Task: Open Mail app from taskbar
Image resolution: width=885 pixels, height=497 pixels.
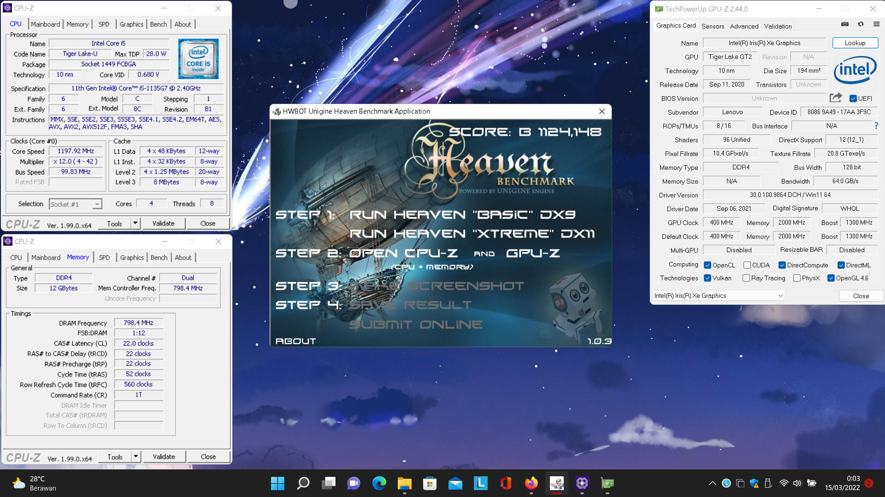Action: click(x=455, y=483)
